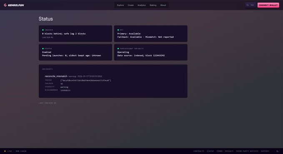Screen dimensions: 283x154
Task: Click the incident warning timestamp
Action: (x=85, y=76)
